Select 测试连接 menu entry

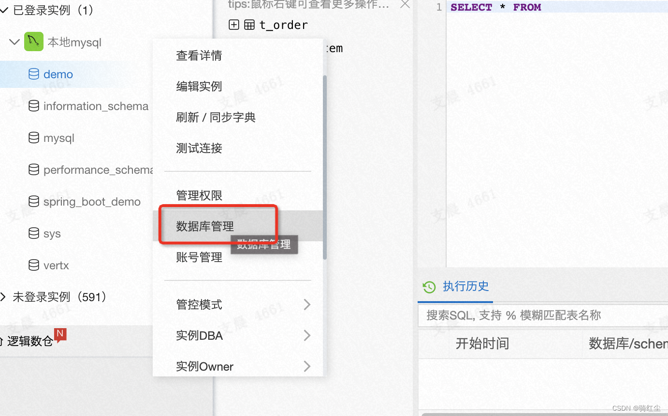199,148
